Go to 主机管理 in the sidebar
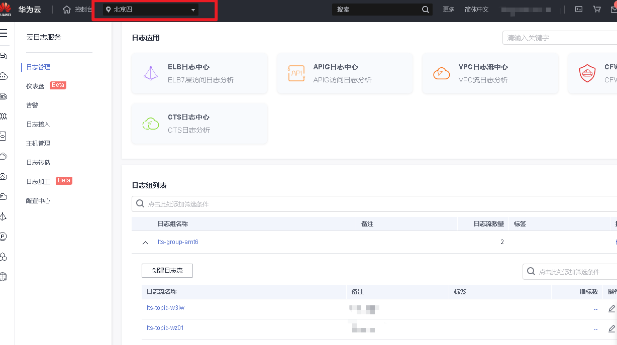The height and width of the screenshot is (345, 617). [x=38, y=144]
